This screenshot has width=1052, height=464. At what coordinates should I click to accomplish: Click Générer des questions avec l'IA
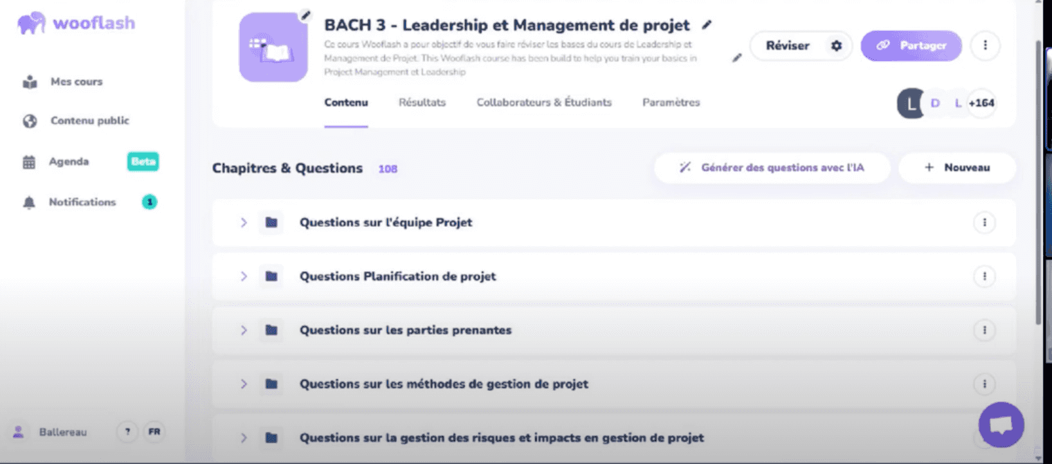772,168
